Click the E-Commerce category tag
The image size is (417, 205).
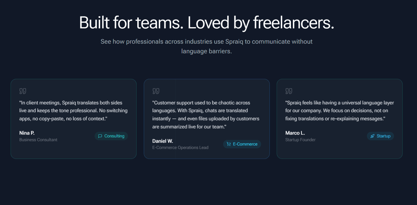[x=242, y=144]
